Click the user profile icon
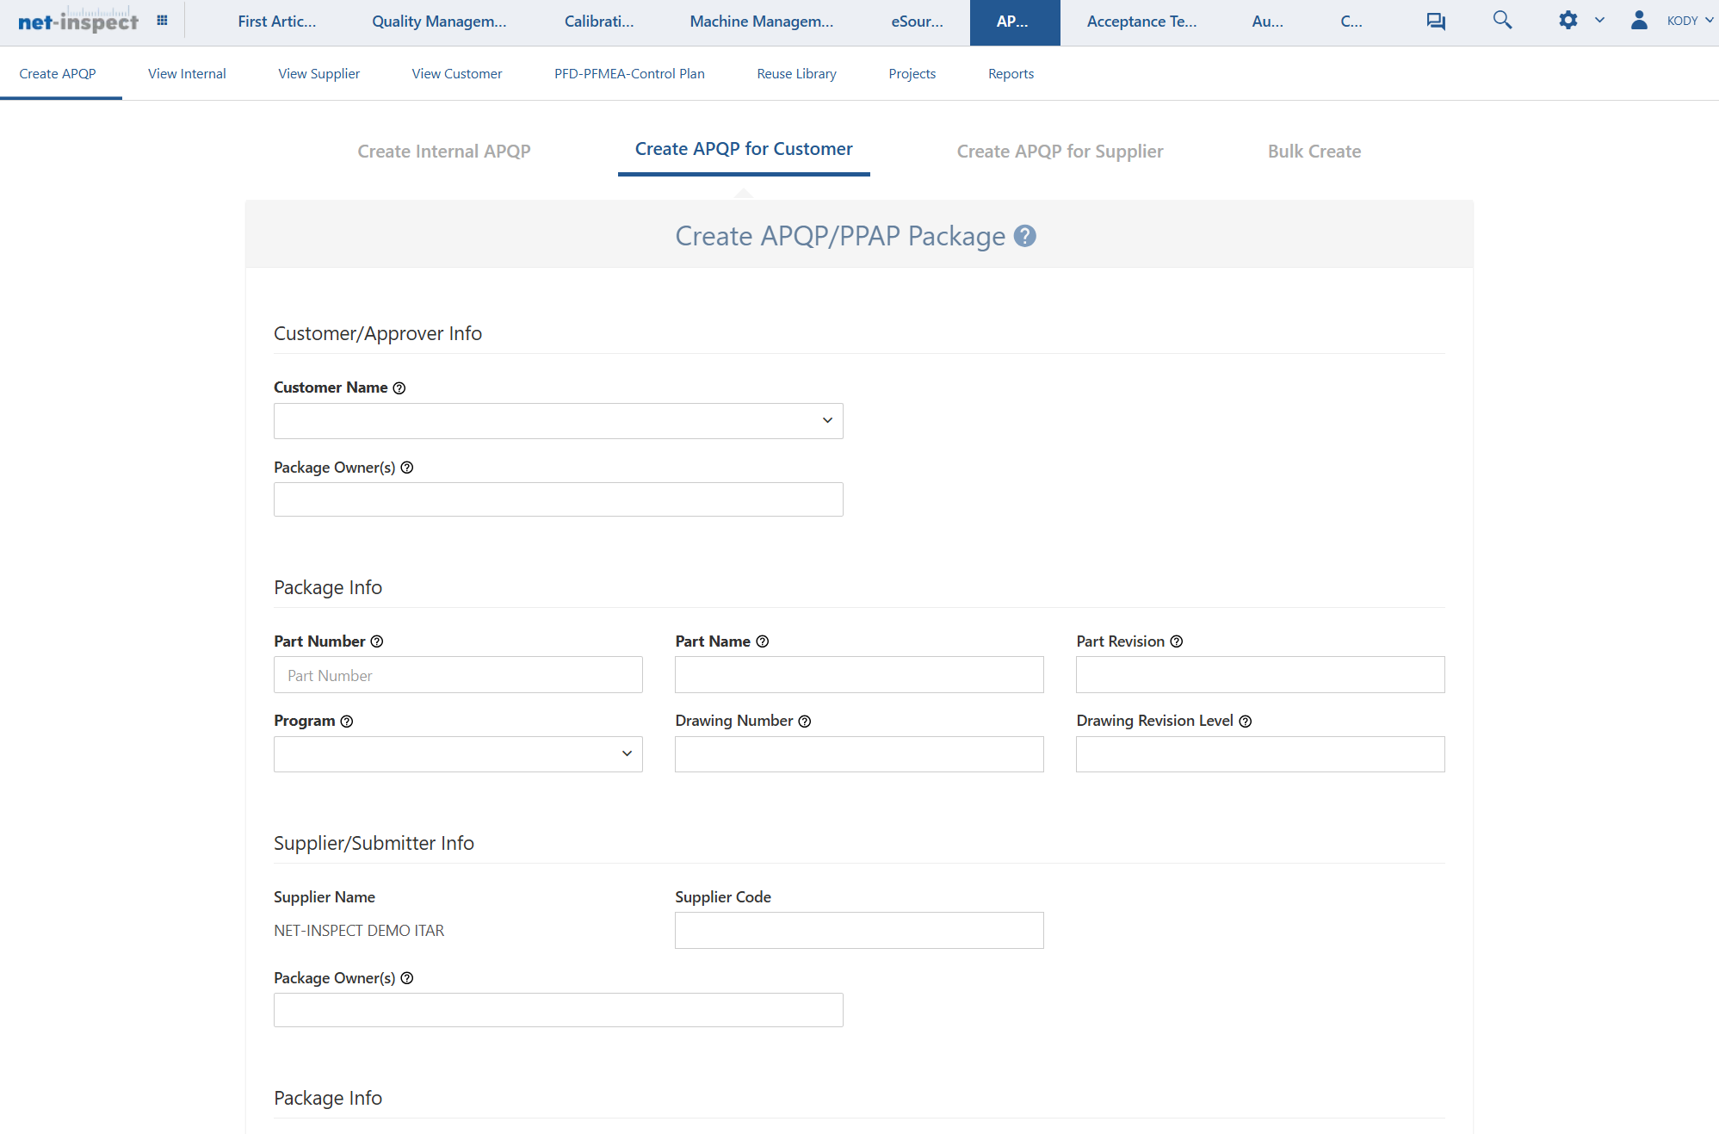1719x1134 pixels. (x=1639, y=20)
